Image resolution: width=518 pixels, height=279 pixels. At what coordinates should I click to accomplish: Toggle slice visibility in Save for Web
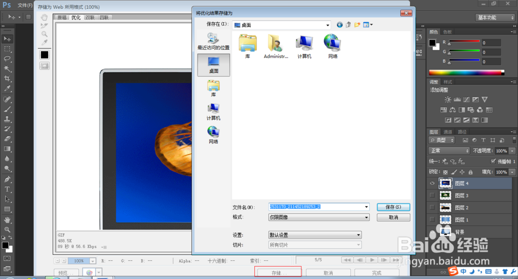tap(44, 66)
